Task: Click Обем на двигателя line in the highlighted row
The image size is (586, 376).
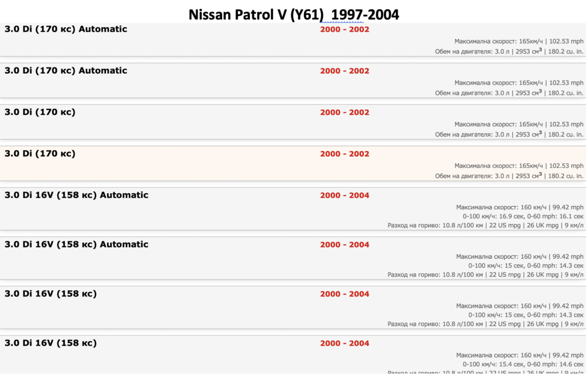Action: tap(509, 175)
